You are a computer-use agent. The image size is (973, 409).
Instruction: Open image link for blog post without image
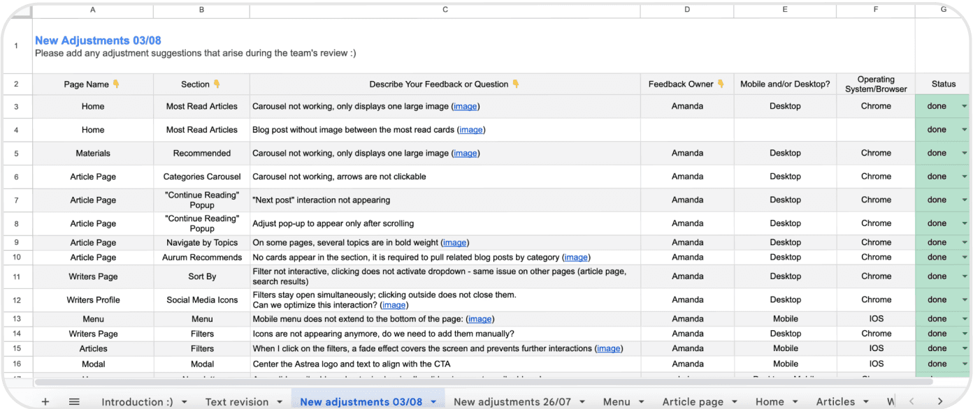pyautogui.click(x=471, y=130)
